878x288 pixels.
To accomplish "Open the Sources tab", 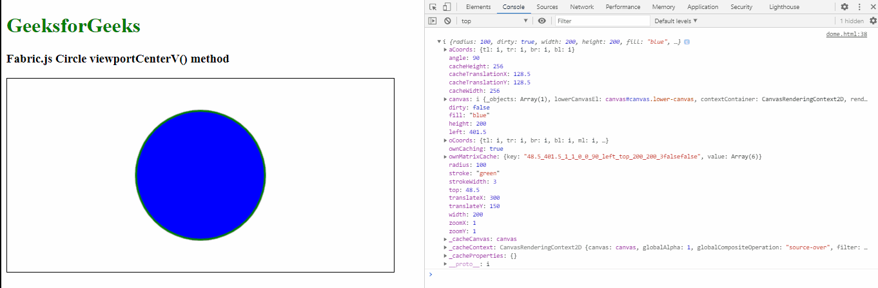I will tap(547, 7).
